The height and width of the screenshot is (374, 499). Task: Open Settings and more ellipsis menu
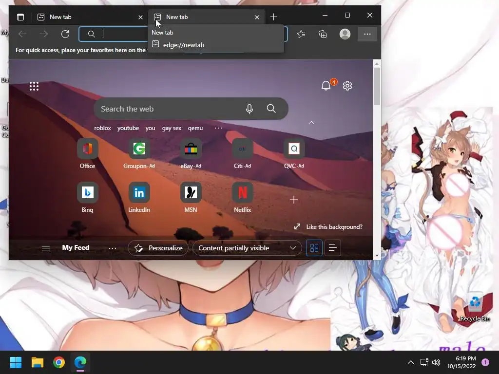coord(367,34)
